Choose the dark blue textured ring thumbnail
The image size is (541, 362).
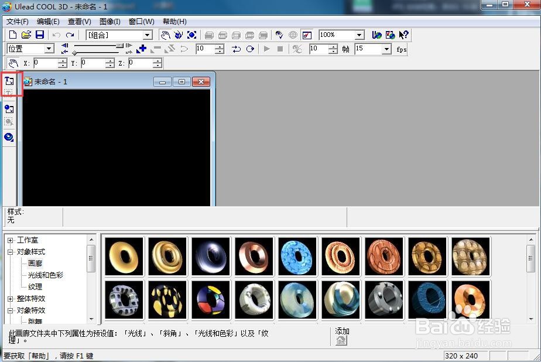pyautogui.click(x=427, y=299)
